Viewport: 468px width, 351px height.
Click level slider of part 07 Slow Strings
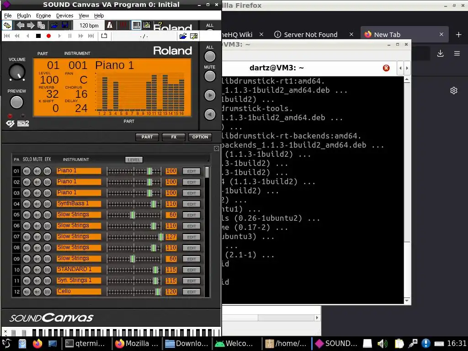(134, 237)
